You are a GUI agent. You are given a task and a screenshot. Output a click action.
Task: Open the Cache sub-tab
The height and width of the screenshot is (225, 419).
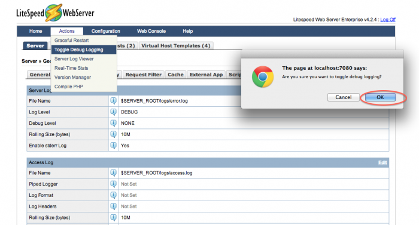(175, 75)
